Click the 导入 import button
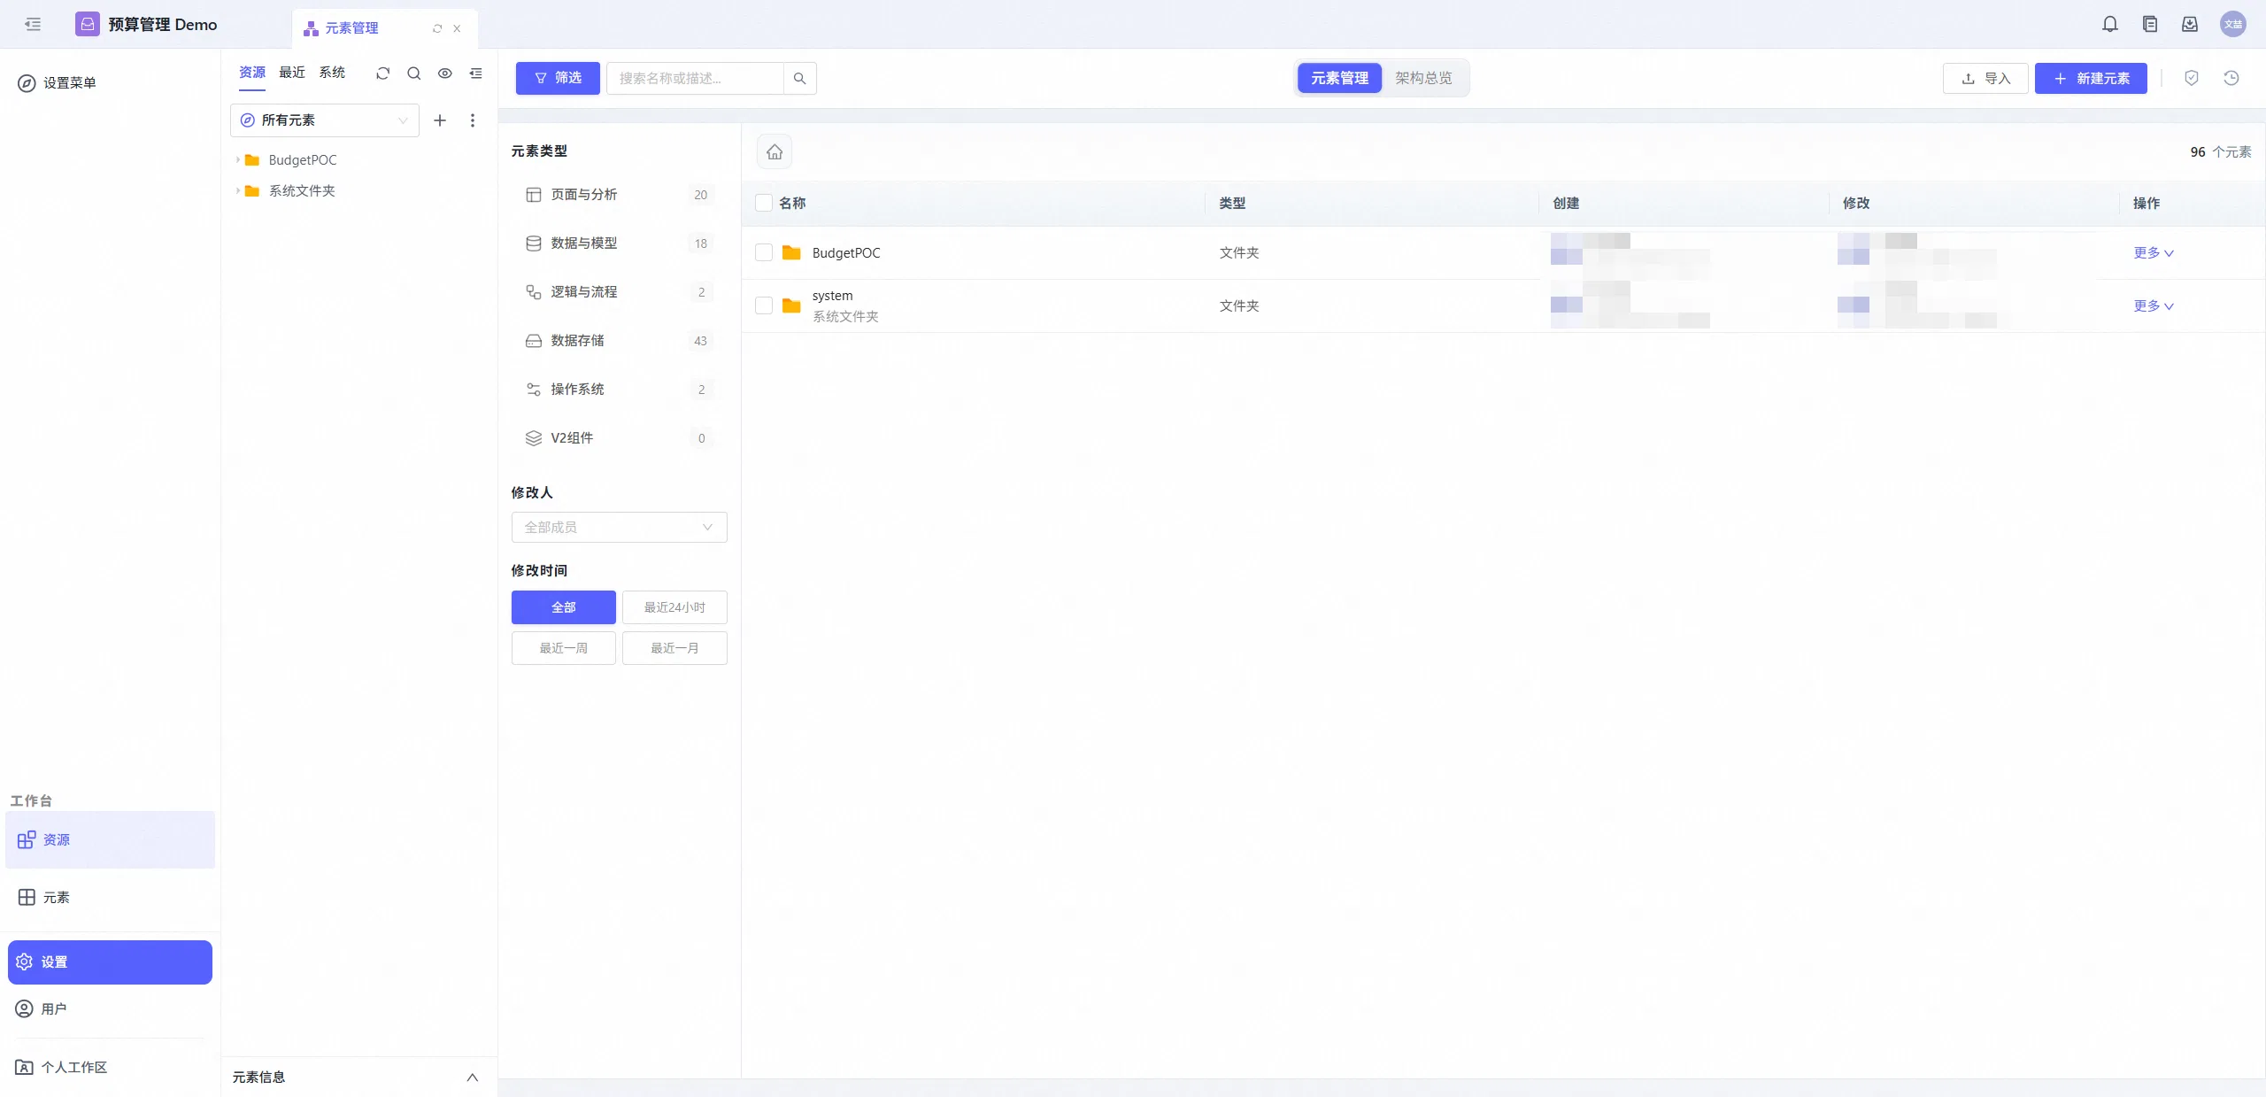Screen dimensions: 2266x1097 point(1985,79)
